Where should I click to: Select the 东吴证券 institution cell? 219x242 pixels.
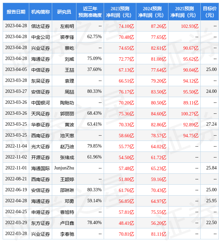[x=41, y=81]
